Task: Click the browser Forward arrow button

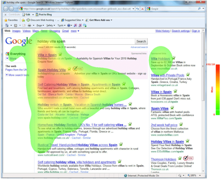Action: 12,9
